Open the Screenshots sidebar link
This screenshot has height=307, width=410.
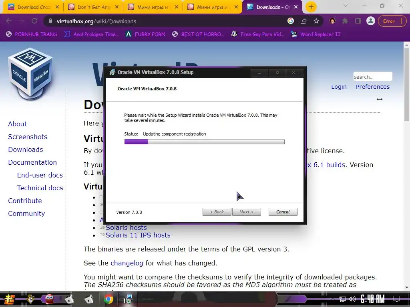(28, 137)
